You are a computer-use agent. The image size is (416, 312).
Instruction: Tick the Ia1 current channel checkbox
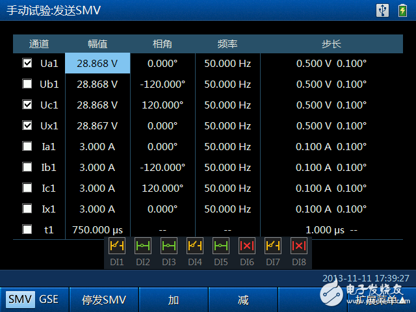[27, 147]
